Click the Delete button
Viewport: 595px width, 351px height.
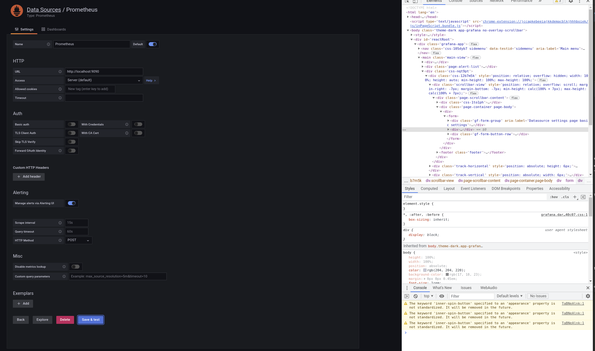point(65,320)
